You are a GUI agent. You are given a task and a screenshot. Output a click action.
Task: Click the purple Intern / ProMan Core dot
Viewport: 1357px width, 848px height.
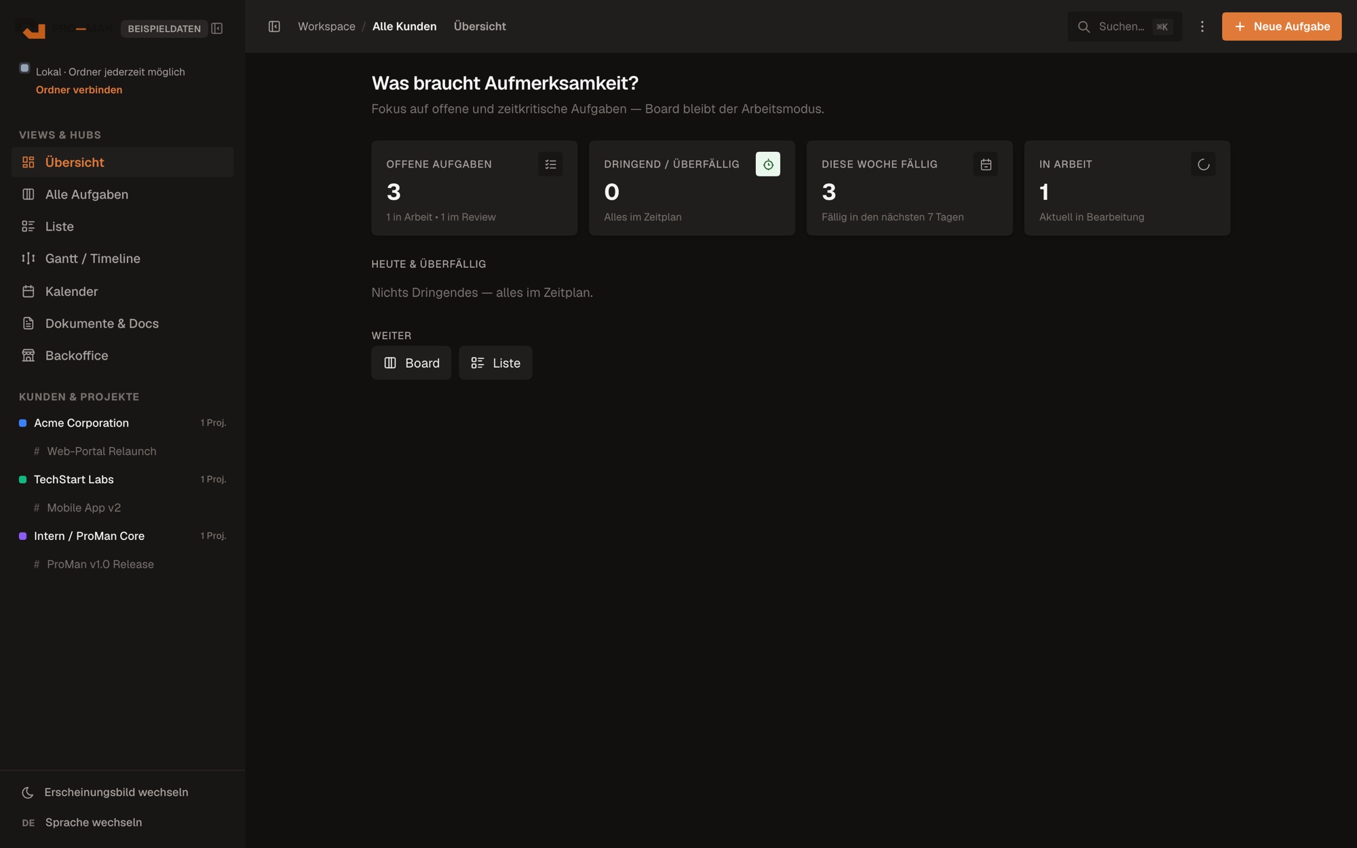[22, 536]
